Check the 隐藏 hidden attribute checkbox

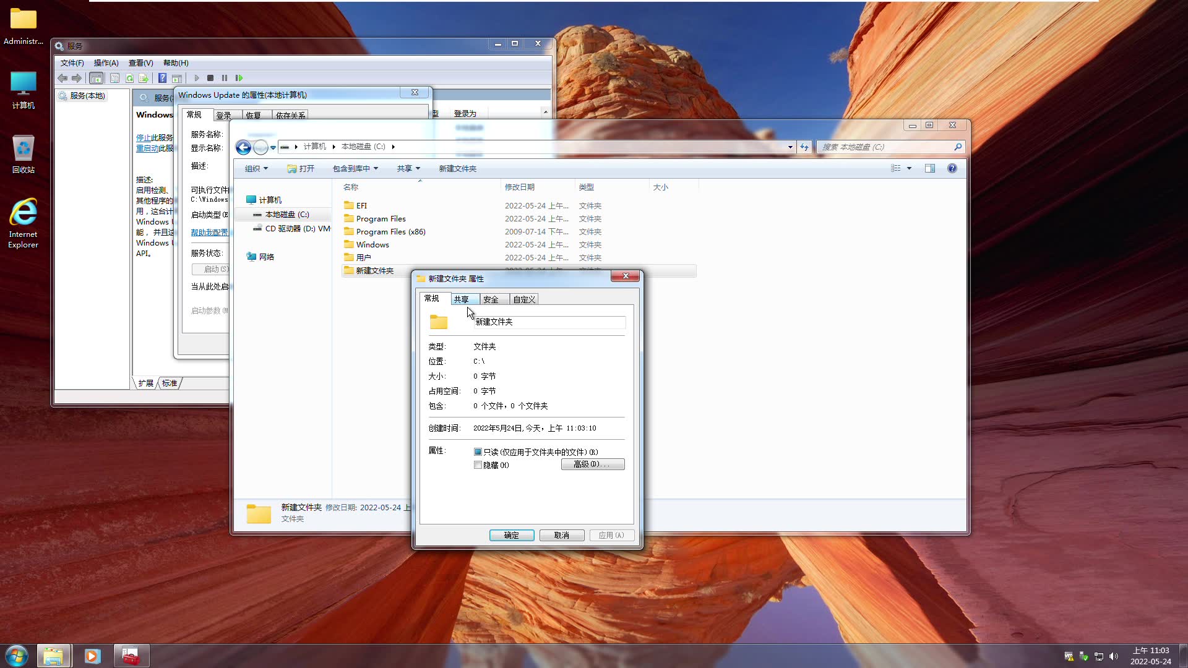tap(477, 465)
